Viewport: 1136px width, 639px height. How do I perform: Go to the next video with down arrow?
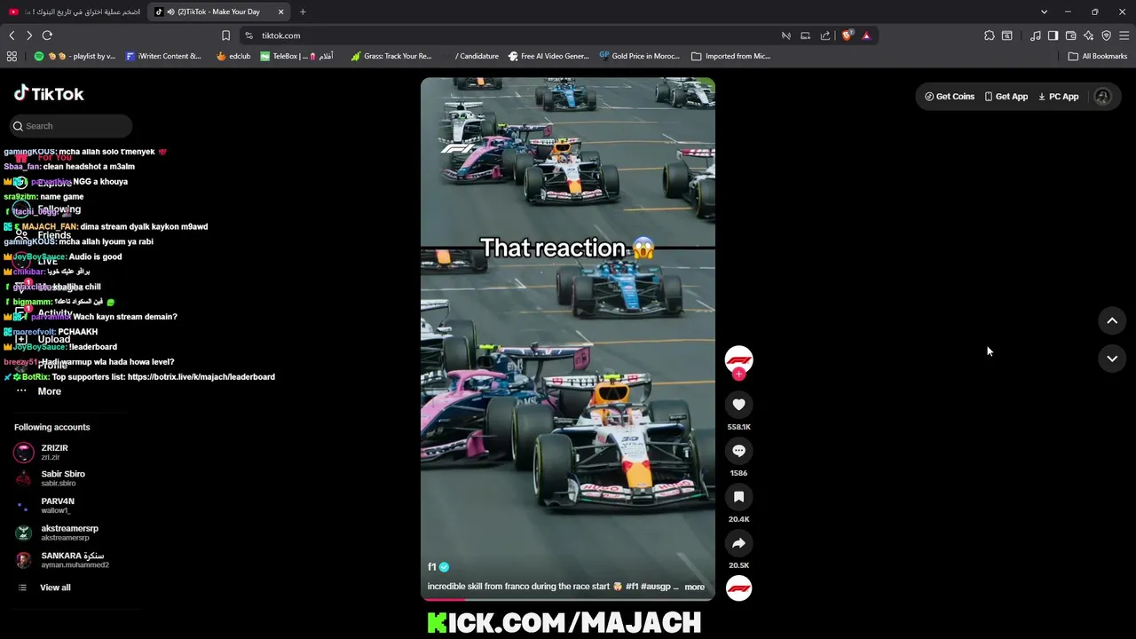pos(1112,359)
